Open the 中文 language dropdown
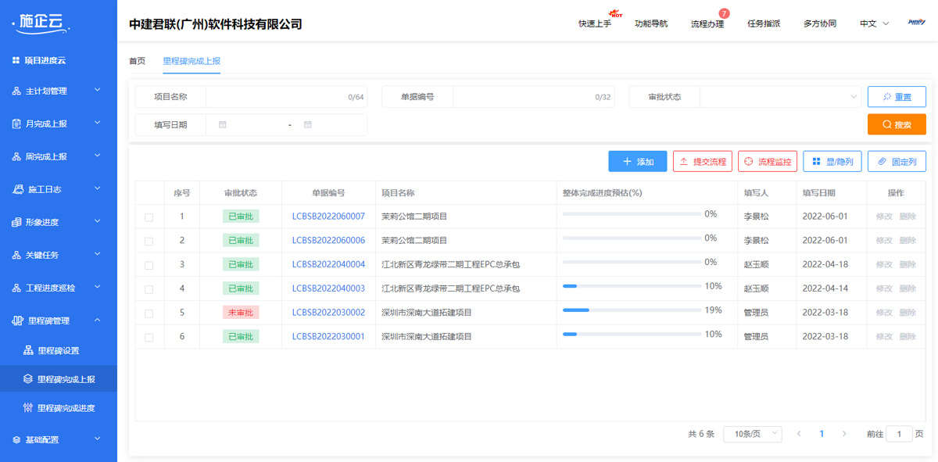The width and height of the screenshot is (938, 462). point(875,23)
